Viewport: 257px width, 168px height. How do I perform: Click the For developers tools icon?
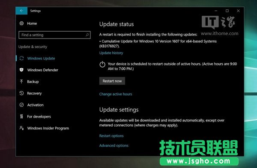tap(21, 116)
